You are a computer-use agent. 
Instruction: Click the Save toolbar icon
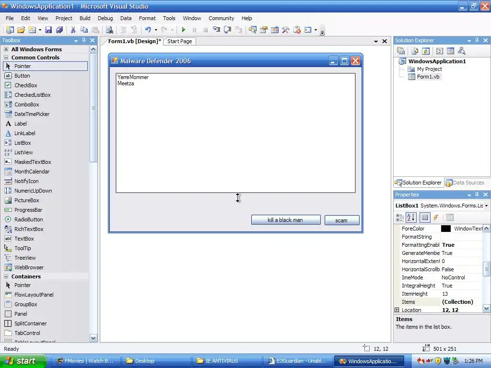(x=48, y=30)
